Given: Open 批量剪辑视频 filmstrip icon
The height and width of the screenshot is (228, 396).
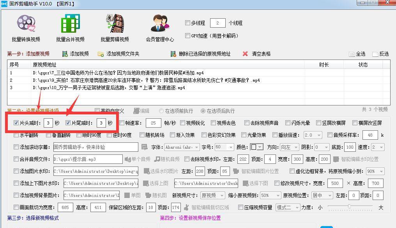Looking at the screenshot, I should pyautogui.click(x=115, y=23).
